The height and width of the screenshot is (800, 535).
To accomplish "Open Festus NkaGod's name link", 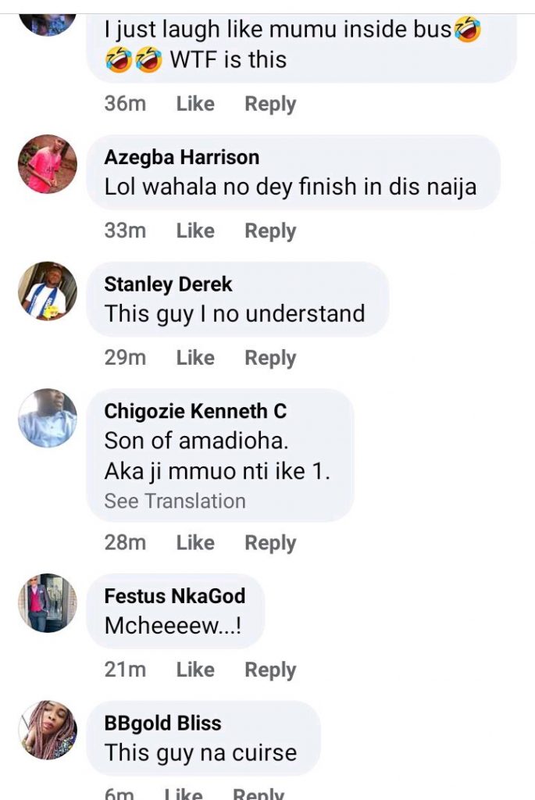I will 175,596.
